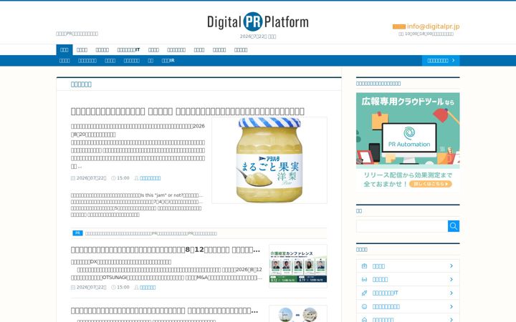The width and height of the screenshot is (516, 322).
Task: Click the clock icon under the jam article
Action: pyautogui.click(x=113, y=178)
